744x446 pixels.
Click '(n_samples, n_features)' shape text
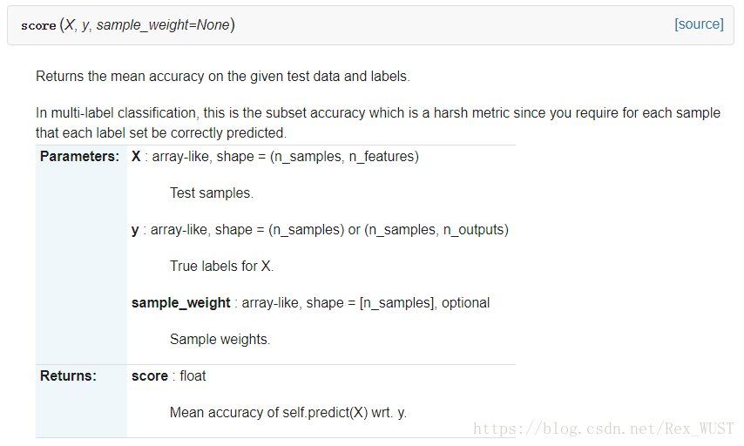[x=344, y=157]
